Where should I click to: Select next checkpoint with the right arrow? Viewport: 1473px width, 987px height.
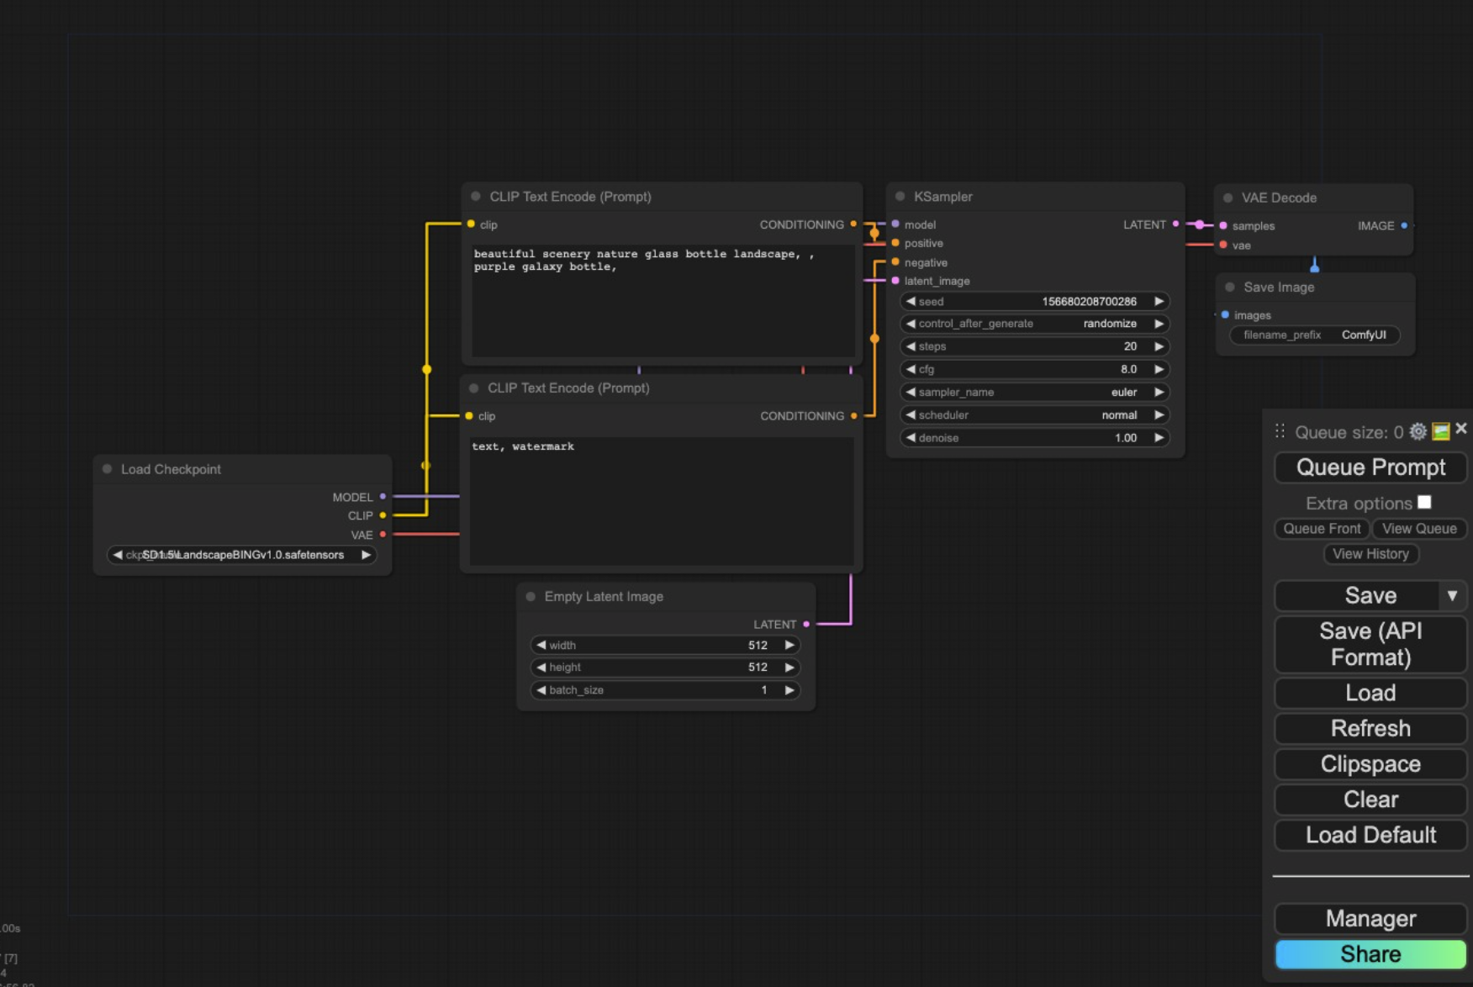pos(366,555)
